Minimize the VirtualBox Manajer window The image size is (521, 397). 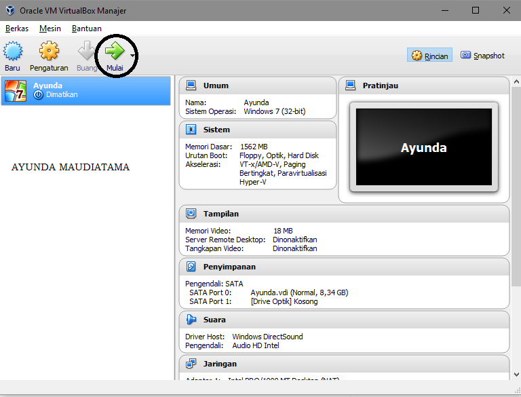[445, 10]
